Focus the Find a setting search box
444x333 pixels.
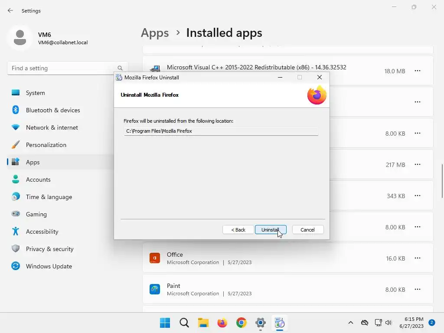(x=67, y=68)
